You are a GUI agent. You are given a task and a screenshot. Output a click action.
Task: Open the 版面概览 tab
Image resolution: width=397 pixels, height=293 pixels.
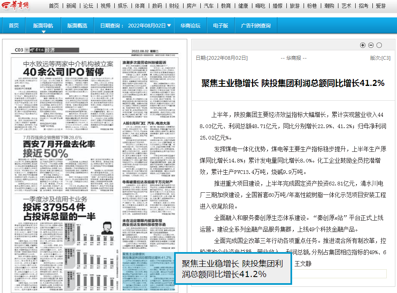point(77,25)
